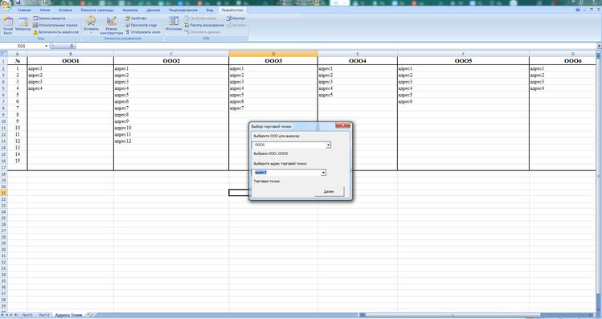Select the ООО3 header cell
Viewport: 602px width, 319px height.
click(273, 60)
